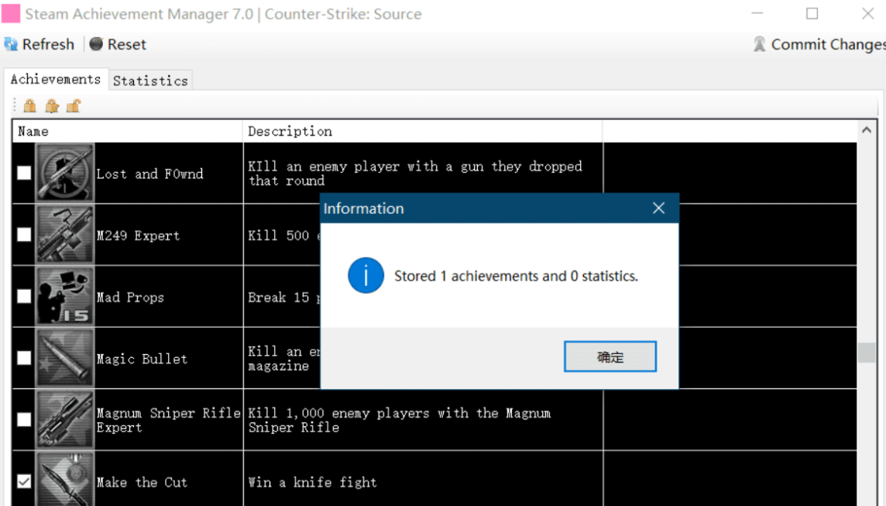The height and width of the screenshot is (506, 886).
Task: Click the Make the Cut knife icon
Action: (x=65, y=480)
